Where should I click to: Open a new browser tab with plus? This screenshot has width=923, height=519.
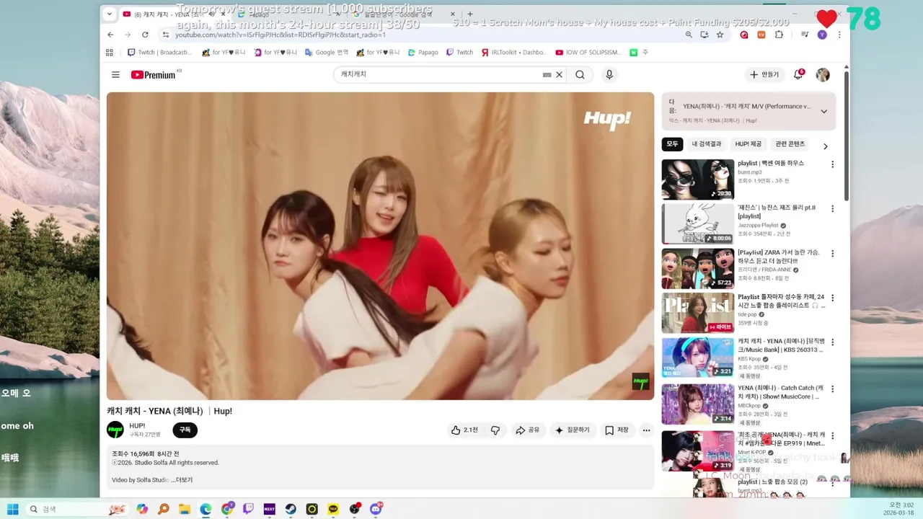pos(469,14)
